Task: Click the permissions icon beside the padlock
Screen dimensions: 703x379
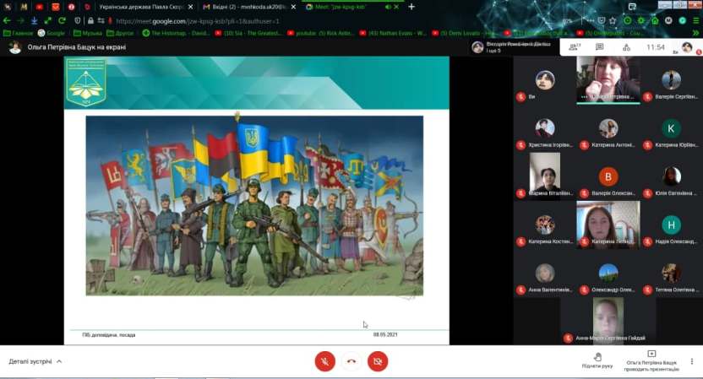Action: tap(101, 20)
